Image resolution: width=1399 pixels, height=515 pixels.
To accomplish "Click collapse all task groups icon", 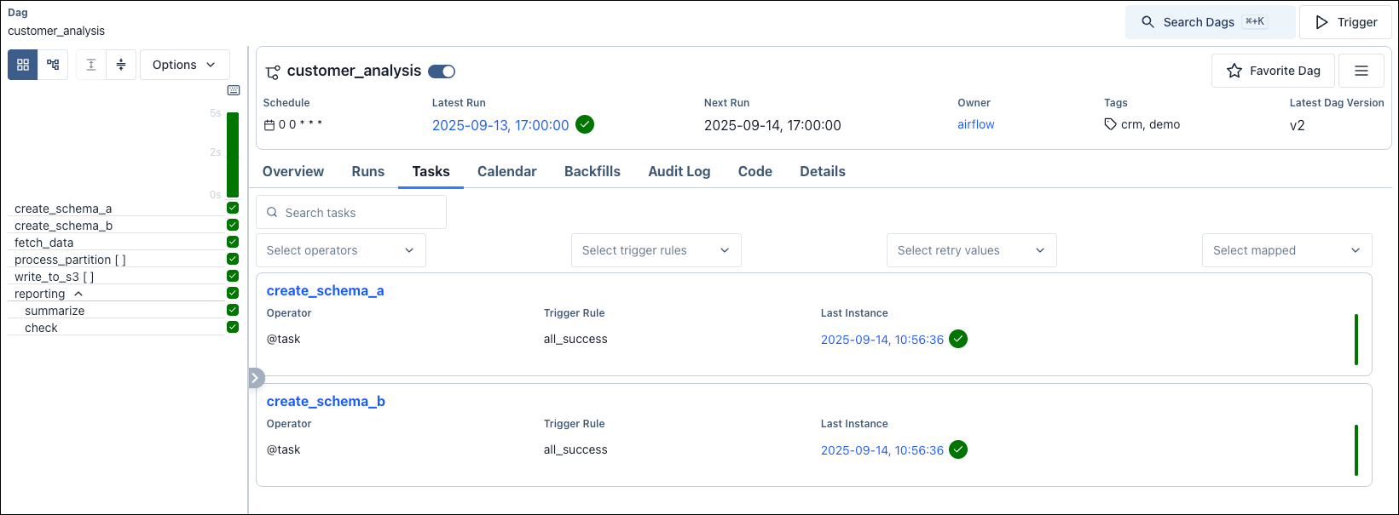I will pyautogui.click(x=121, y=65).
